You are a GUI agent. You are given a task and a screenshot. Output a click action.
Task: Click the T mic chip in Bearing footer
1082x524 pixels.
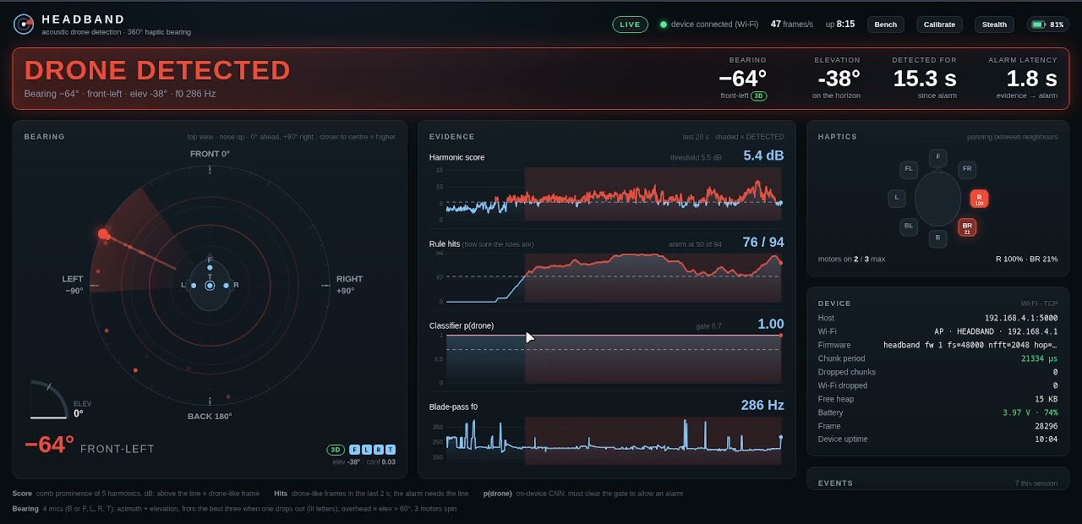391,450
